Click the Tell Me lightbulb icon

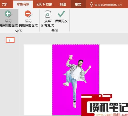tap(91, 4)
